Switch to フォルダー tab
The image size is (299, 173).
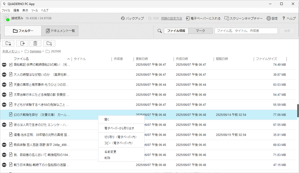23,31
